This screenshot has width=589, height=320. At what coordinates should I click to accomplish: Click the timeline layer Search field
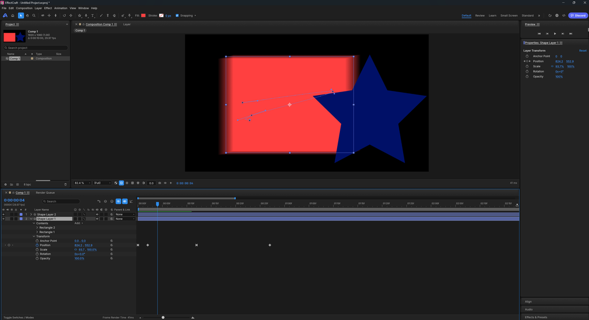(x=61, y=201)
